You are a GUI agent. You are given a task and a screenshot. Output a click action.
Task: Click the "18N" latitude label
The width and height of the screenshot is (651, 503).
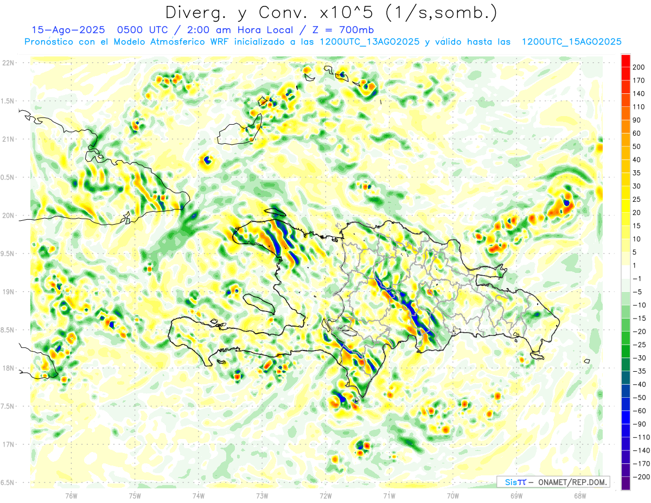[8, 368]
